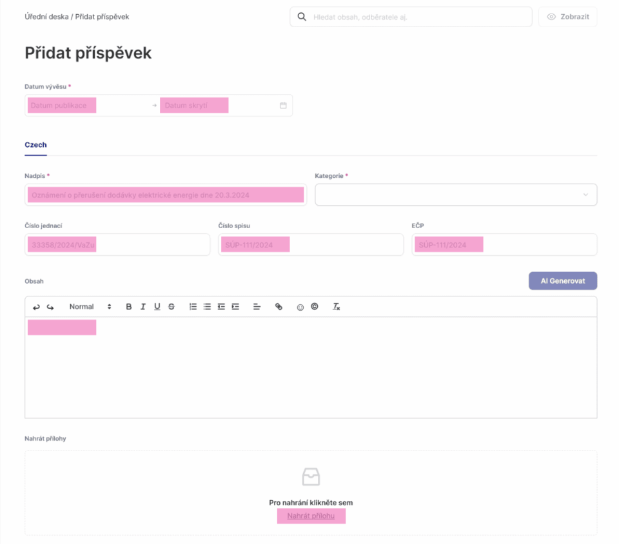
Task: Insert a numbered list
Action: [x=193, y=307]
